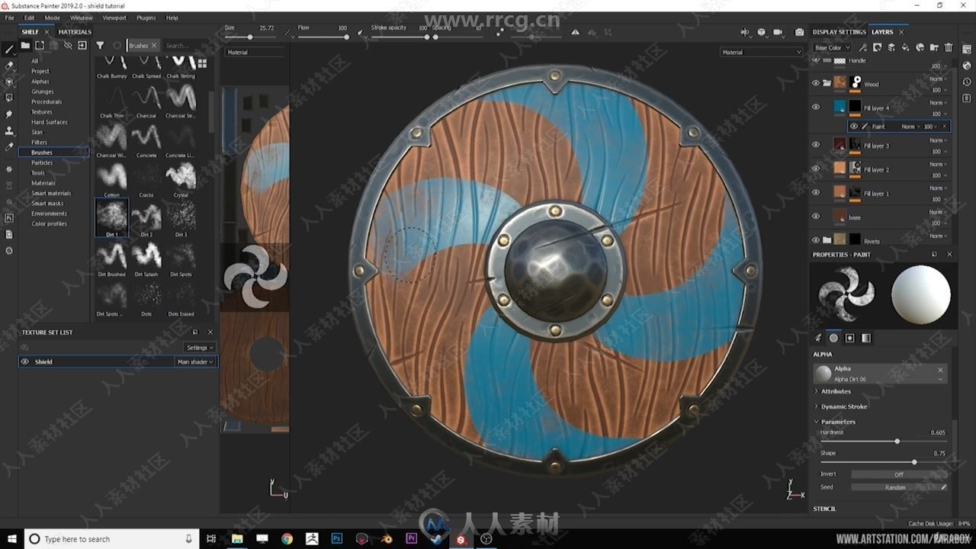Click the shelf filter funnel icon
Screen dimensions: 976x549
tap(100, 46)
